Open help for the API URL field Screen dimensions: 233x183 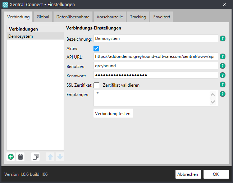(x=223, y=56)
